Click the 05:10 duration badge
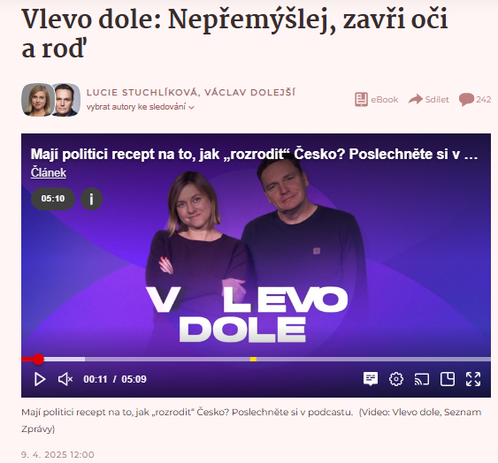The height and width of the screenshot is (463, 498). point(53,199)
